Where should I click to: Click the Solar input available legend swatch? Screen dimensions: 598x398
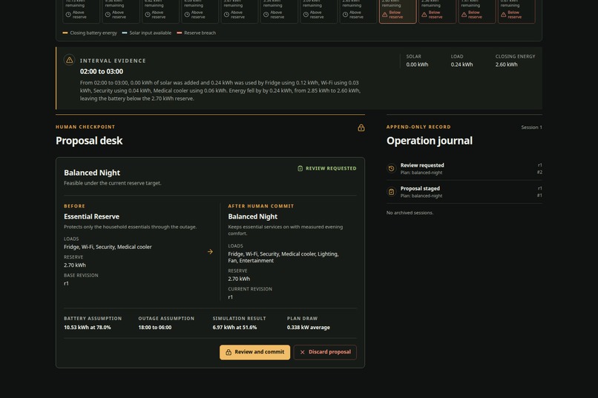tap(125, 33)
